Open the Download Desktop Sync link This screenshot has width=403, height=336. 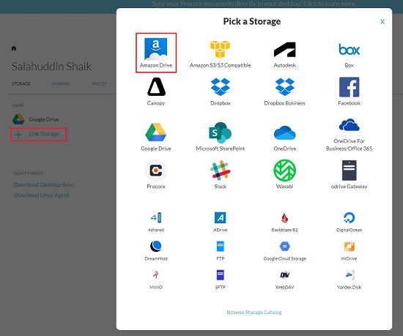tap(44, 184)
